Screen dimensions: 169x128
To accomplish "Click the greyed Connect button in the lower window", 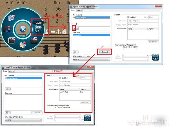I will pos(37,113).
